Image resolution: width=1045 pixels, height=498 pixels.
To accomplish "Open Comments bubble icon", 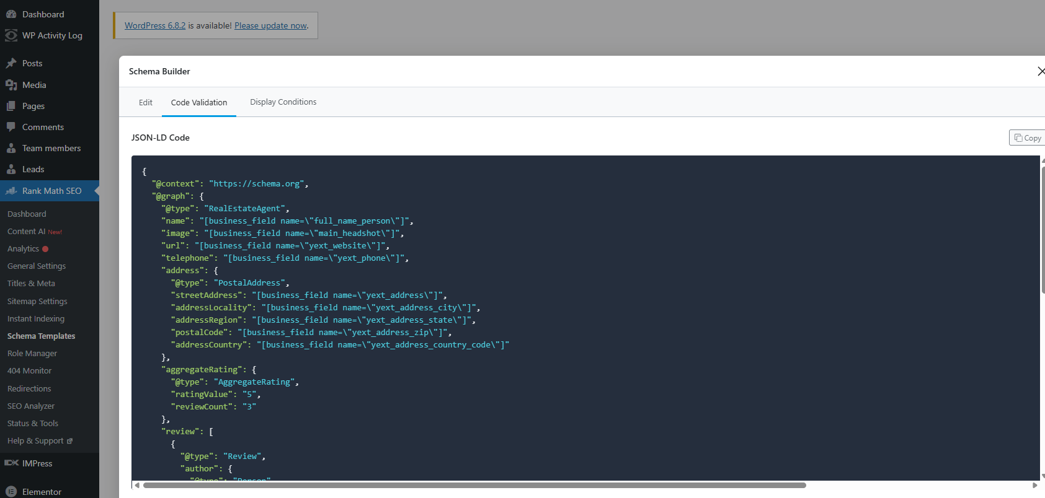I will 11,127.
